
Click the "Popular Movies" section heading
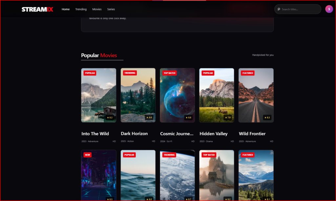coord(99,55)
